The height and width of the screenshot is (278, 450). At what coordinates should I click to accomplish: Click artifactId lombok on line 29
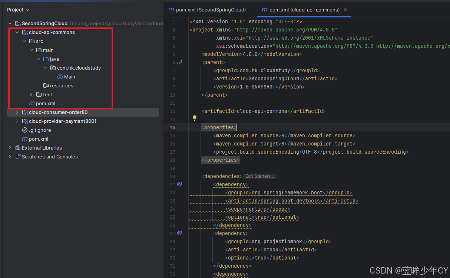(271, 249)
